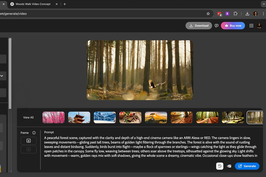Click the purple R extension icon
Viewport: 266px width, 177px height.
(227, 14)
